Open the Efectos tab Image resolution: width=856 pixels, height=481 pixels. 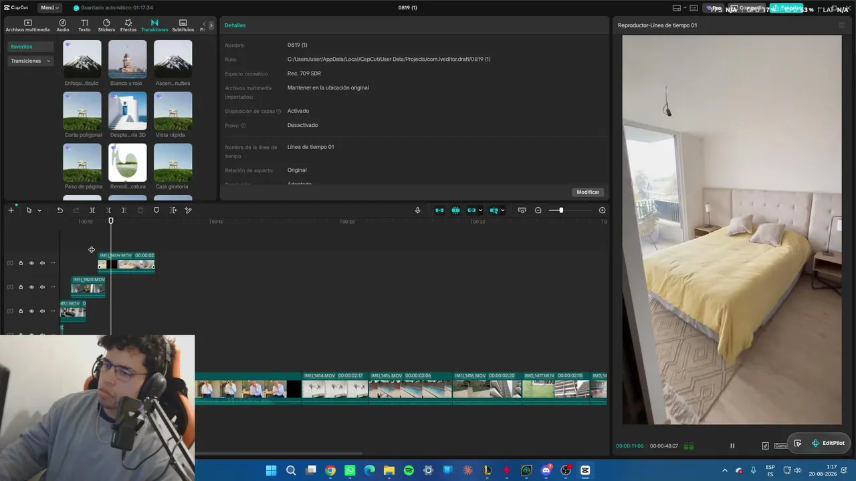(128, 25)
